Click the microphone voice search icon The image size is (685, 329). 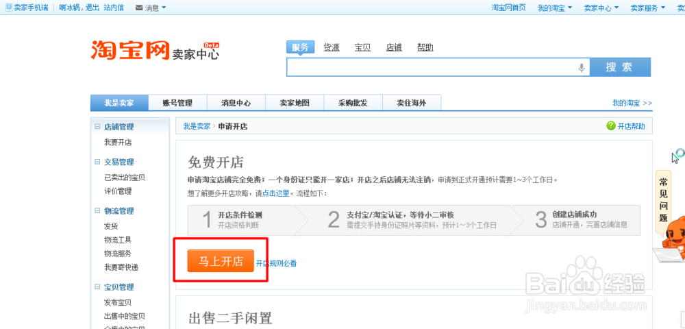point(582,68)
